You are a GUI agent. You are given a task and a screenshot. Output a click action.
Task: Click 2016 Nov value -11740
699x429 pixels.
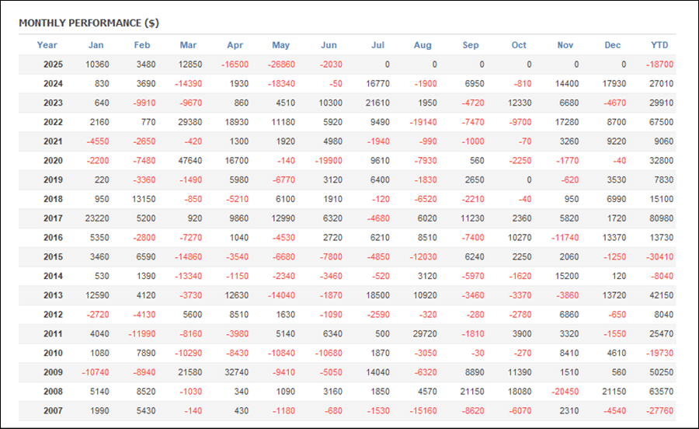tap(565, 237)
